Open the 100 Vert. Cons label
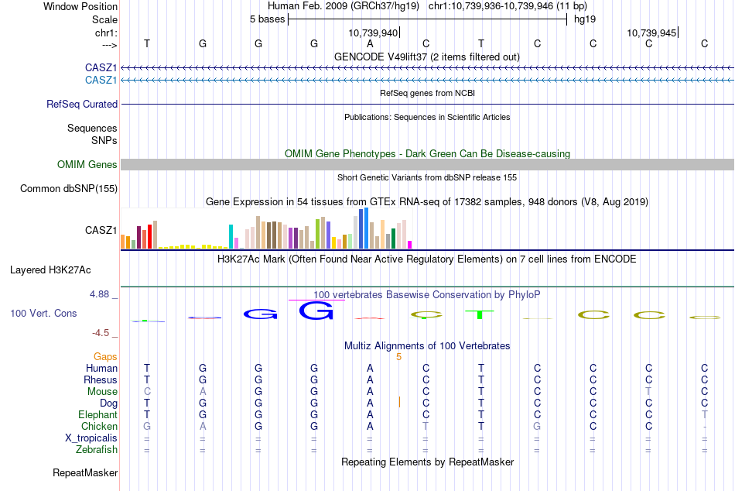Image resolution: width=735 pixels, height=491 pixels. 43,313
